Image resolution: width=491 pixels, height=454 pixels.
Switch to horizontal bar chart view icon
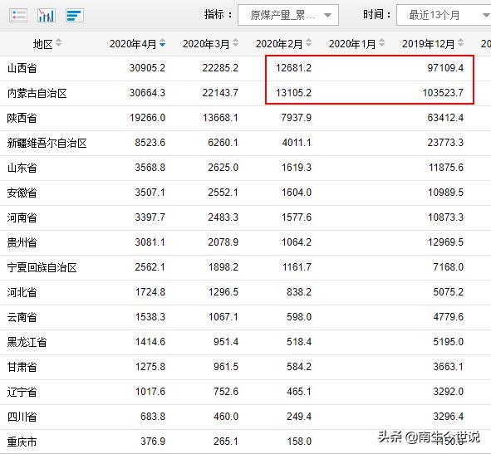click(x=75, y=15)
